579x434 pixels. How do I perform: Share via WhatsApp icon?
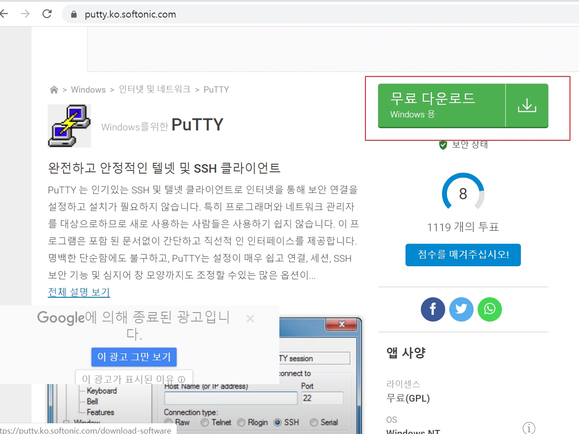point(490,309)
